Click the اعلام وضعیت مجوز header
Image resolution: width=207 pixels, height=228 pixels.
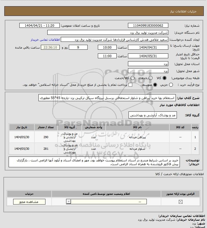coord(106,194)
